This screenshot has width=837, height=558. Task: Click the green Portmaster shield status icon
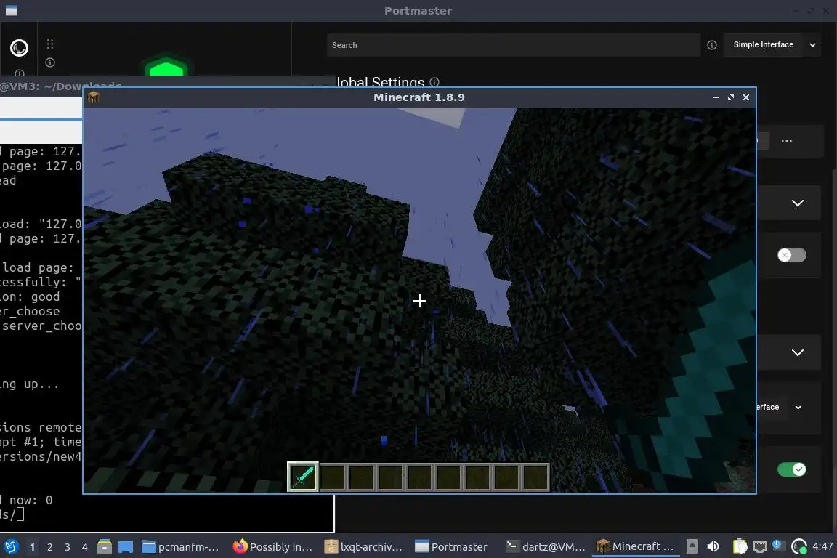coord(166,67)
